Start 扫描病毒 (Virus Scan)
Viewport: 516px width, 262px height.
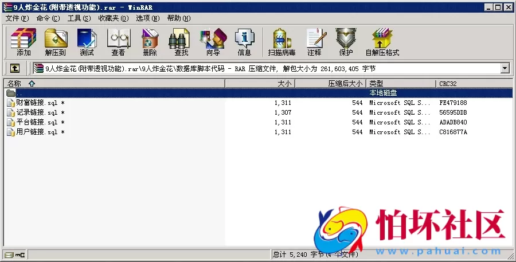point(282,42)
